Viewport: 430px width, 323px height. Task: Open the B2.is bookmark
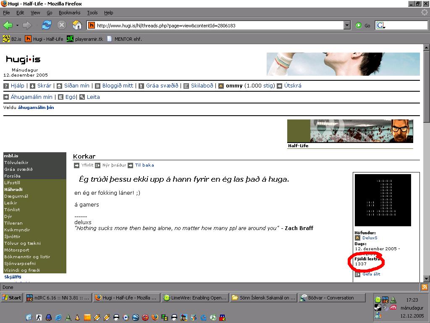pyautogui.click(x=12, y=39)
